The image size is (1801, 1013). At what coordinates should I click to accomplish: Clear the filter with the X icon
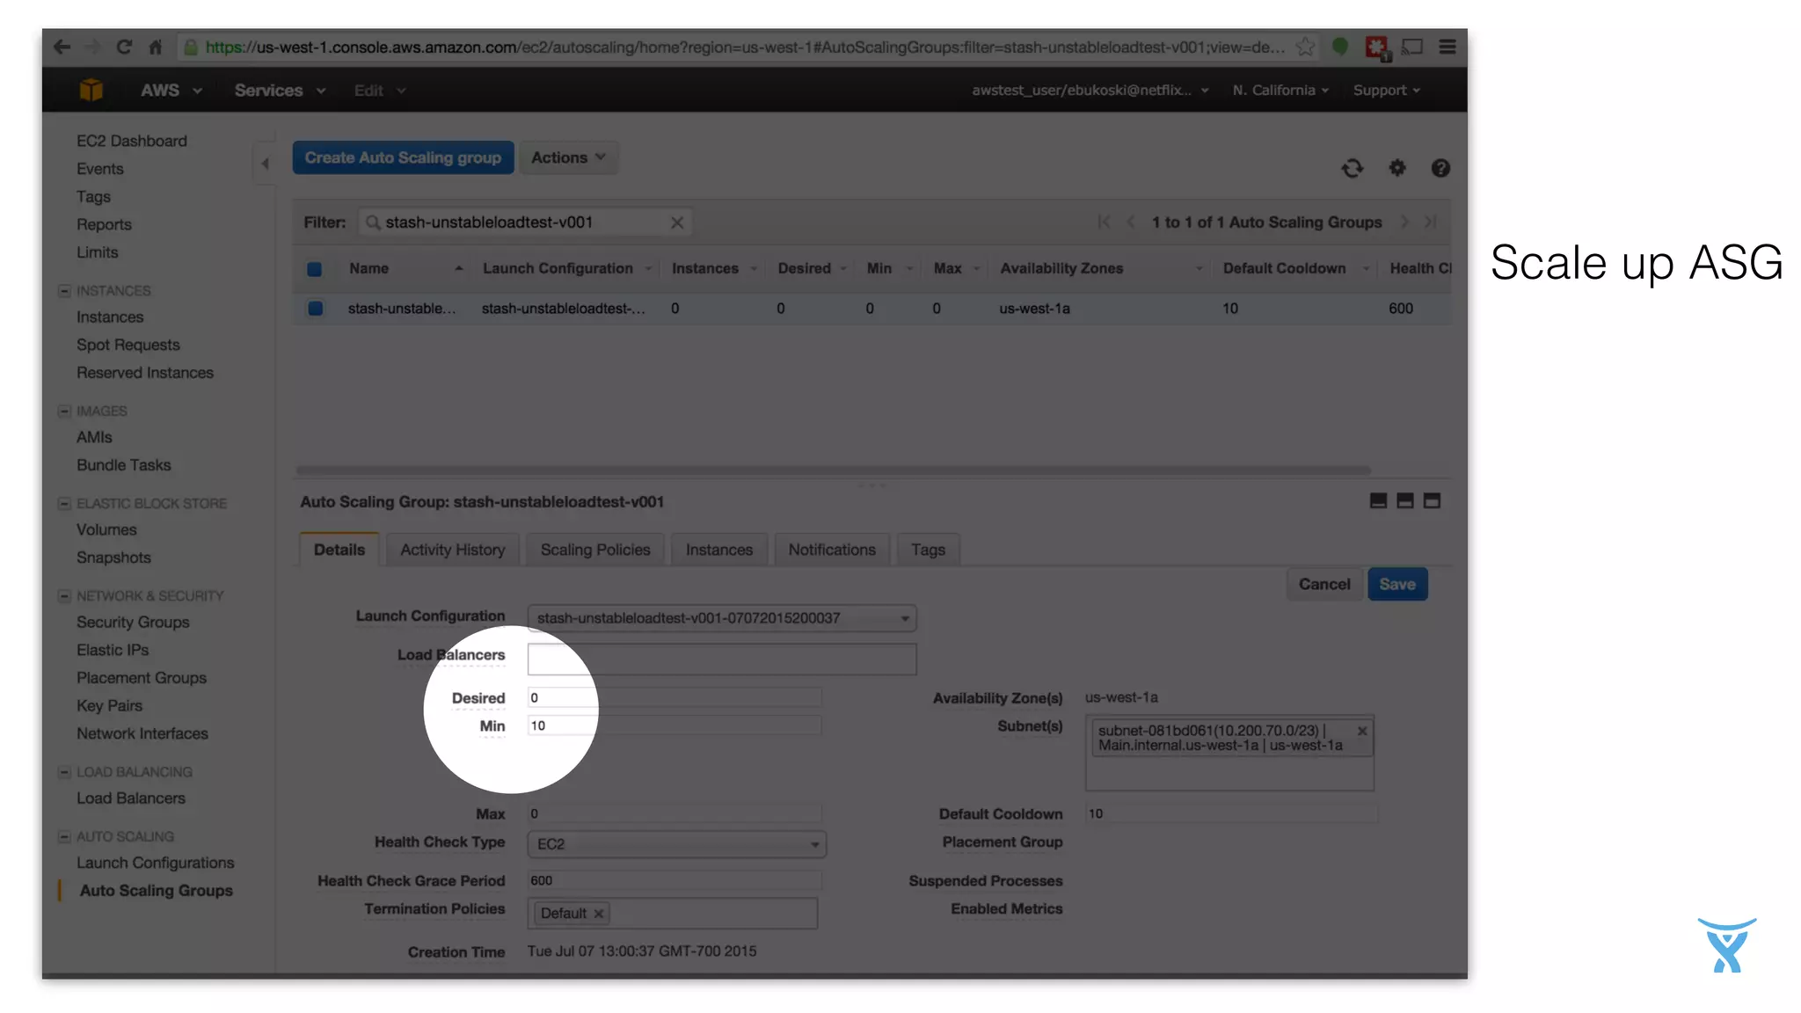pos(677,223)
